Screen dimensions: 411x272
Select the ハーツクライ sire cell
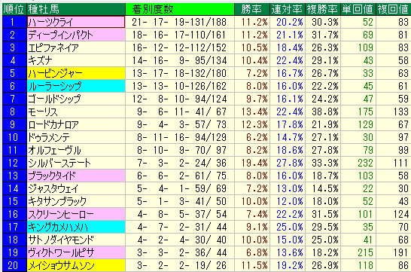click(x=76, y=22)
